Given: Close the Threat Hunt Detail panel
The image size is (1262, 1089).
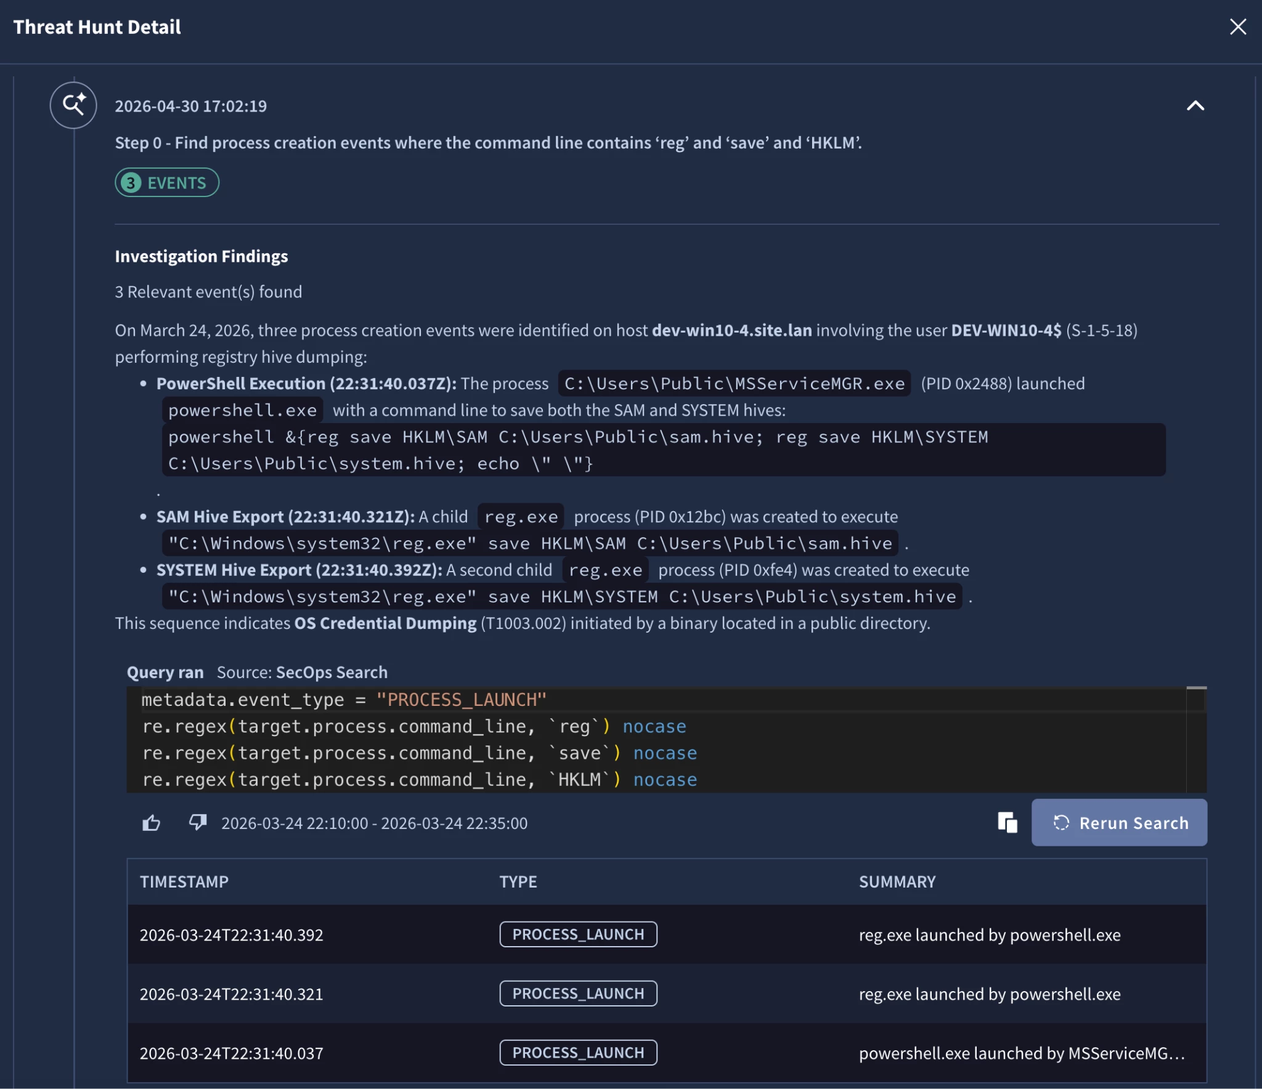Looking at the screenshot, I should pyautogui.click(x=1237, y=26).
